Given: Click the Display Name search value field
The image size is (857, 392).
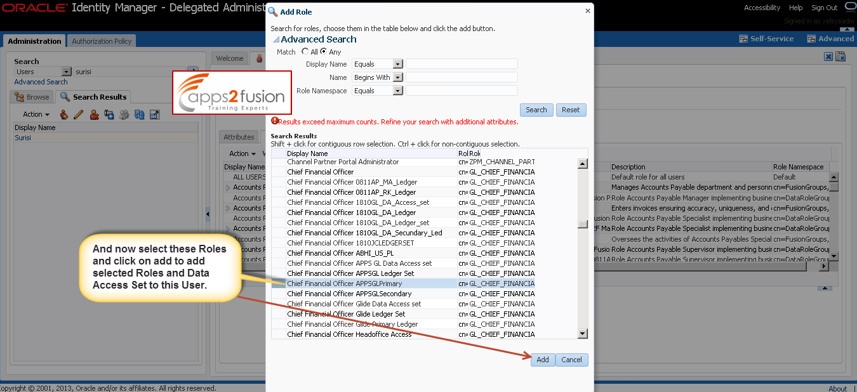Looking at the screenshot, I should [462, 64].
